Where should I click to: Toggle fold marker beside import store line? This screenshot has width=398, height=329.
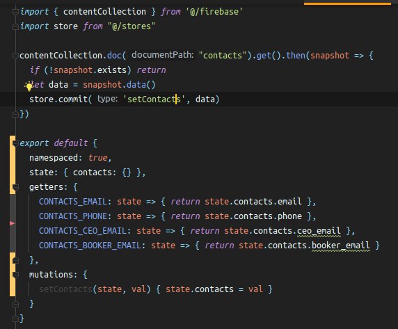click(15, 26)
